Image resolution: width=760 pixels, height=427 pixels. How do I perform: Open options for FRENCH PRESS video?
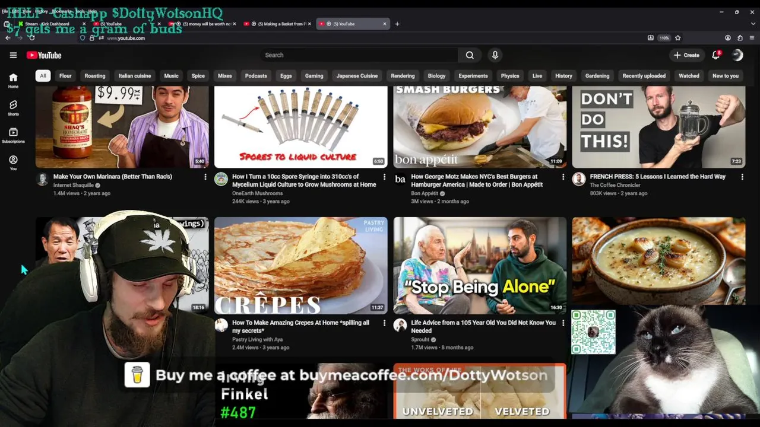click(x=742, y=177)
